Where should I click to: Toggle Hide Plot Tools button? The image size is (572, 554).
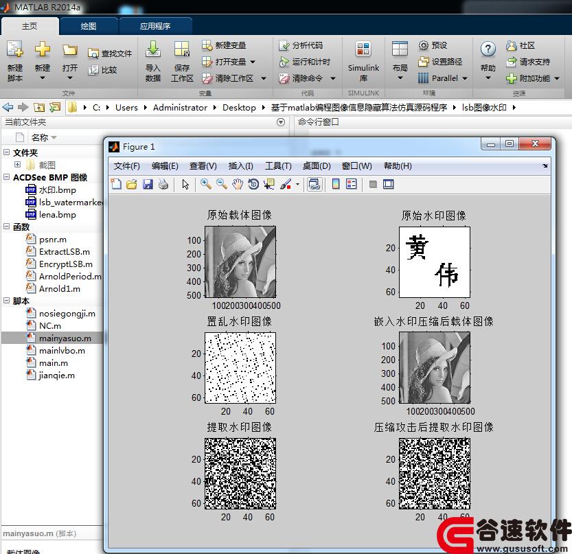tap(373, 184)
